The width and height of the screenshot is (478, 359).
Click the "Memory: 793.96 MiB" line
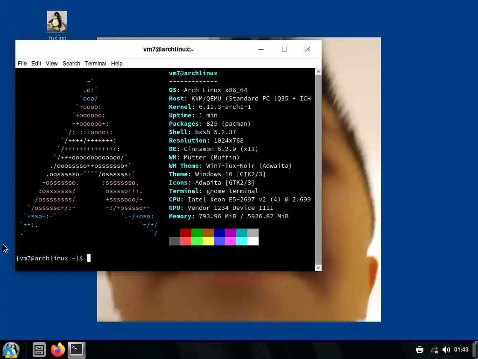(x=228, y=216)
